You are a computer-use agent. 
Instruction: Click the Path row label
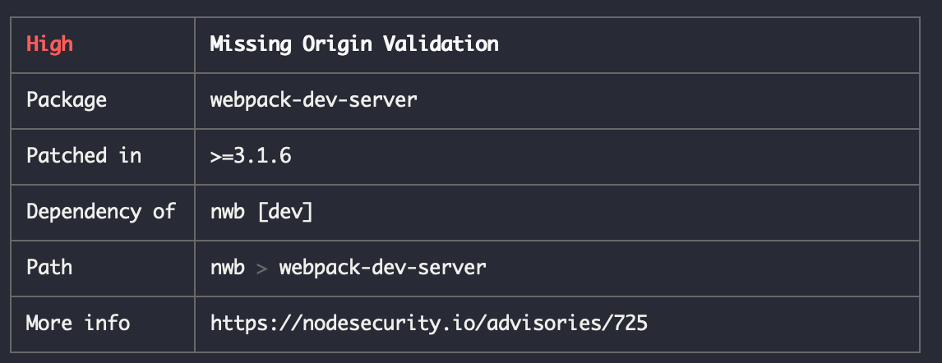(x=49, y=267)
